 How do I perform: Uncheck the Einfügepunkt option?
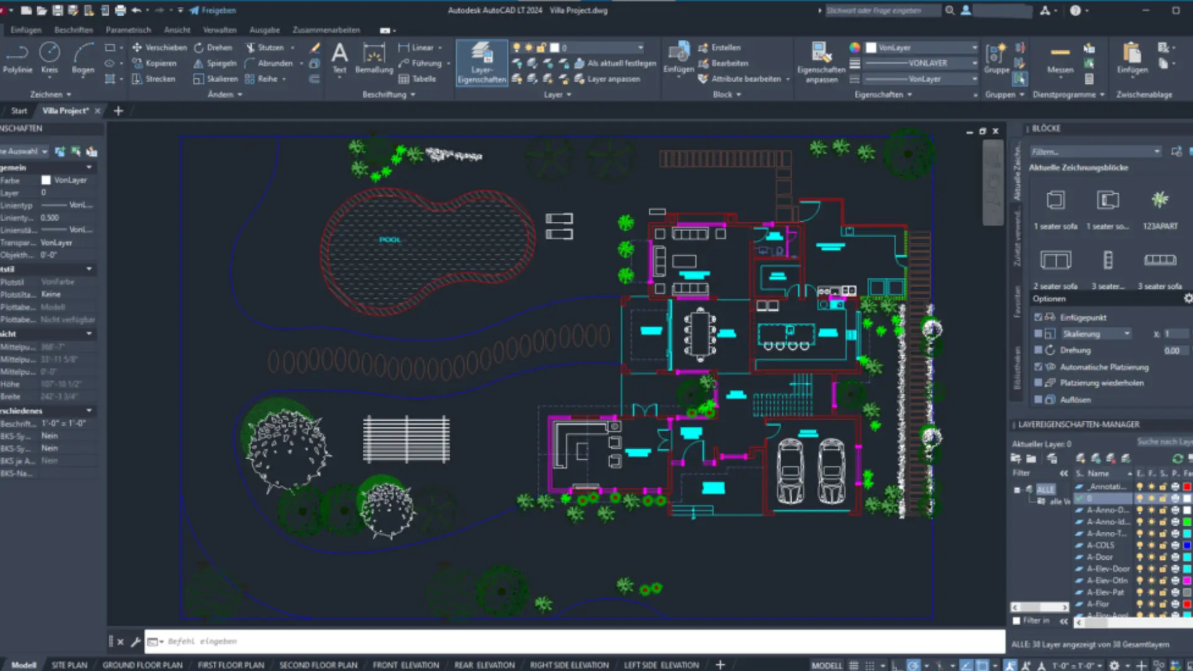click(x=1038, y=317)
